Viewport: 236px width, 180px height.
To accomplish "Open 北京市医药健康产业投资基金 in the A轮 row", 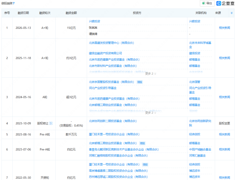I will pyautogui.click(x=114, y=98).
